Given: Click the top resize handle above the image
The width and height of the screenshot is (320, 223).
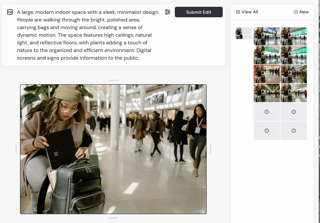Looking at the screenshot, I should coord(113,80).
